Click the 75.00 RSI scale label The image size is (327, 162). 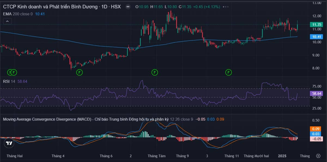pyautogui.click(x=317, y=86)
